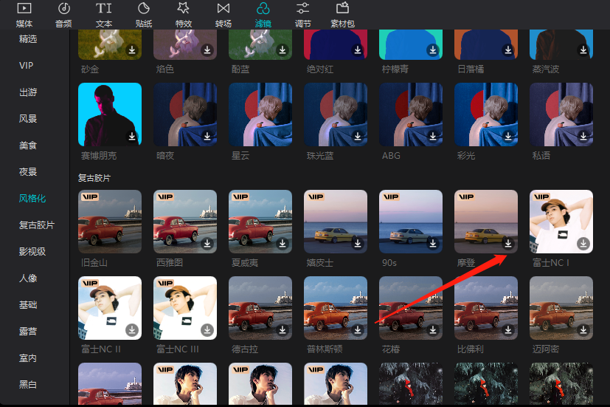The image size is (610, 407).
Task: Click the 精选 category in the sidebar
Action: pyautogui.click(x=28, y=39)
